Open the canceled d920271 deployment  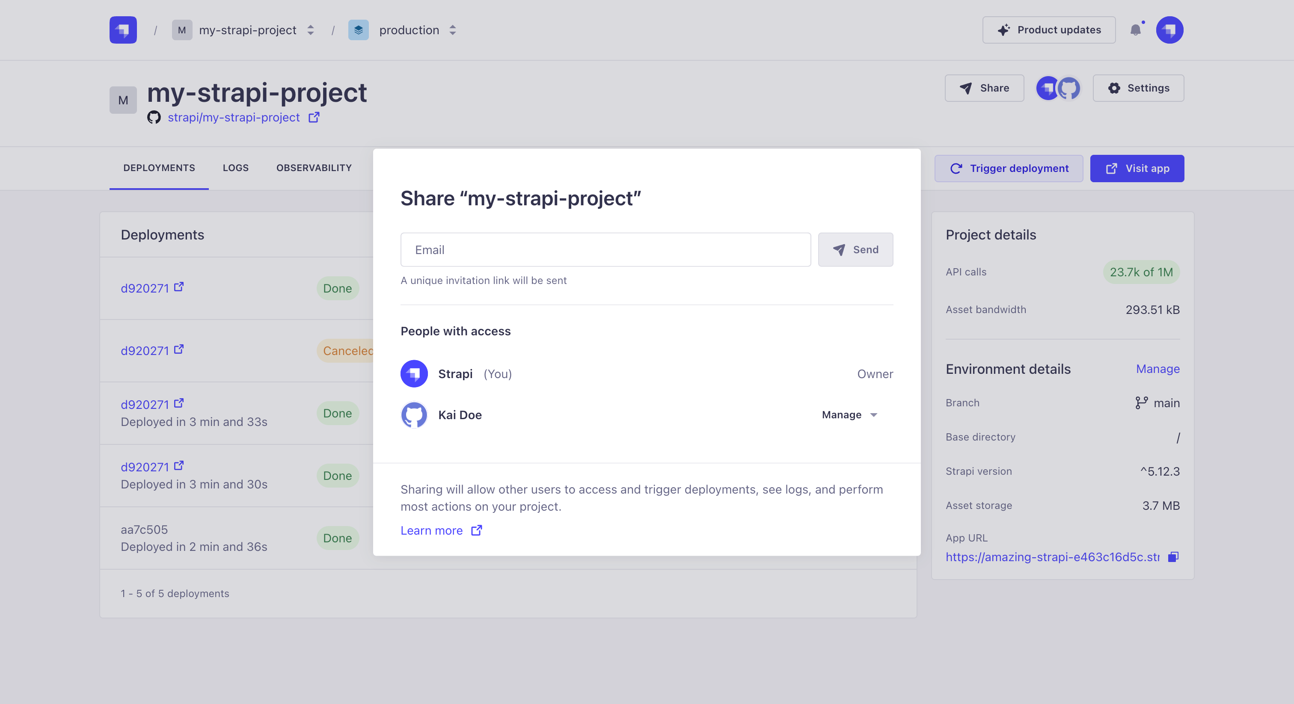145,351
